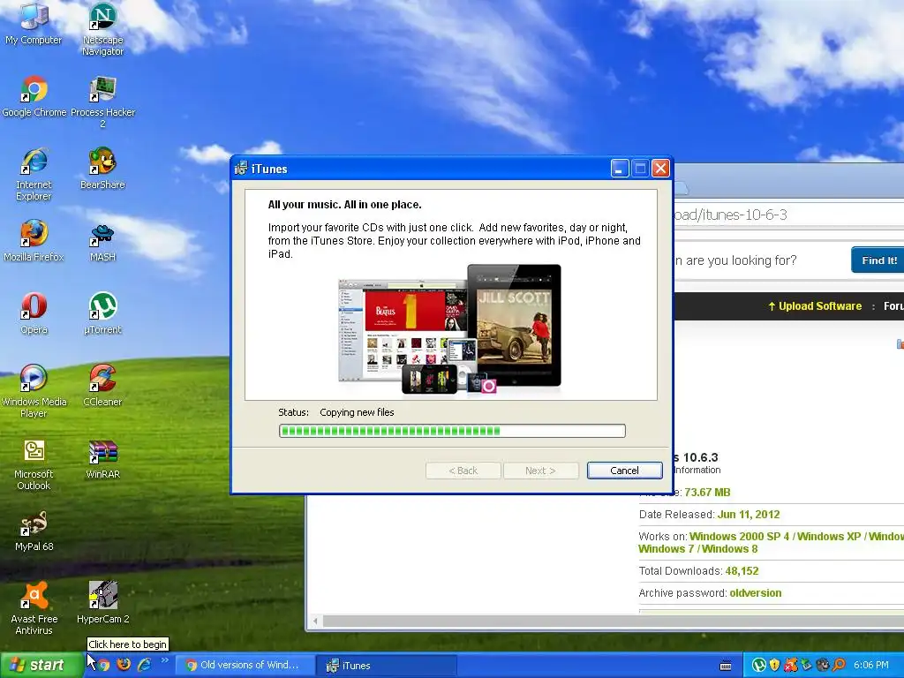Click the safely remove hardware tray icon

pyautogui.click(x=807, y=665)
